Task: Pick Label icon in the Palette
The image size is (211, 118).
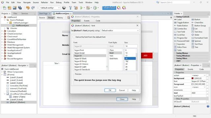Action: coord(175,20)
